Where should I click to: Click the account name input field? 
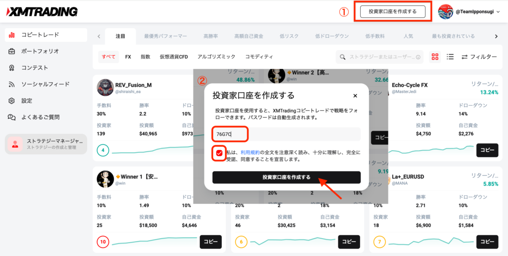point(286,134)
